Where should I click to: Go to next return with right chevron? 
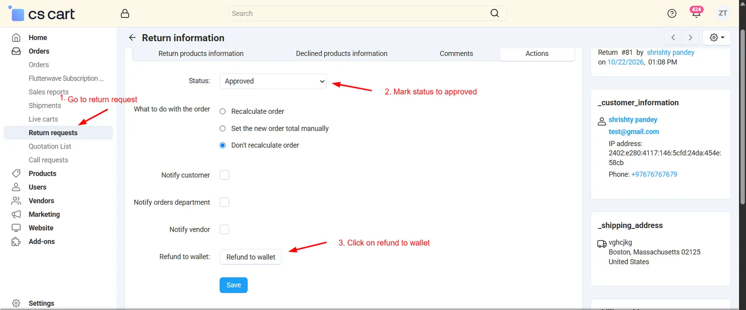[x=691, y=38]
